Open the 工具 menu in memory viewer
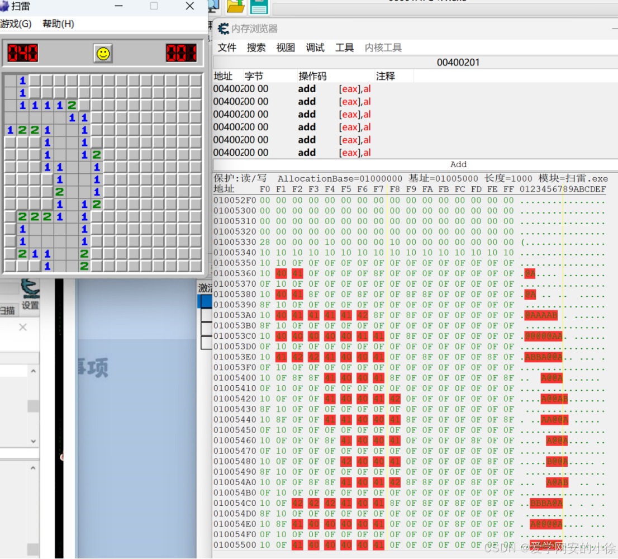The height and width of the screenshot is (559, 618). click(344, 48)
